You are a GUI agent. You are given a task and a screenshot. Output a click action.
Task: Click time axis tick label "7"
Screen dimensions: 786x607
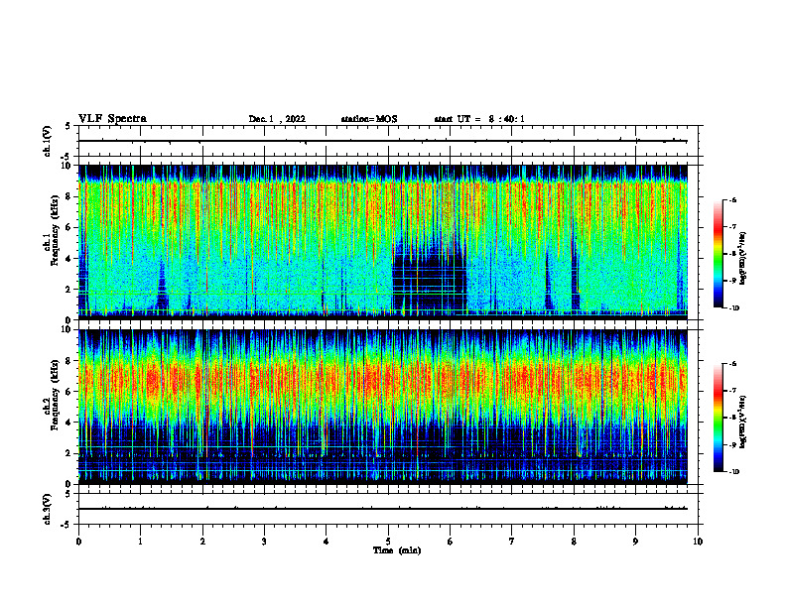pos(512,542)
